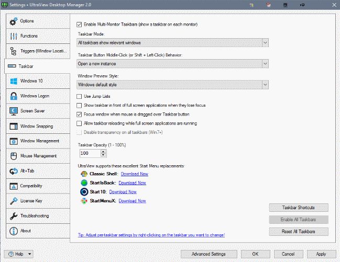Screen dimensions: 340x262
Task: Disable Enable Multi-Monitor Taskbars checkbox
Action: coord(80,24)
